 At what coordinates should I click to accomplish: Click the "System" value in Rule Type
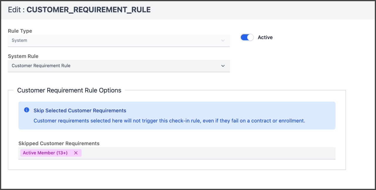(19, 41)
